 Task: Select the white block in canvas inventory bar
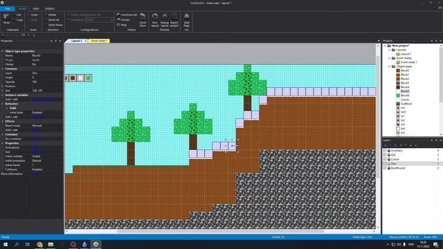click(x=80, y=78)
